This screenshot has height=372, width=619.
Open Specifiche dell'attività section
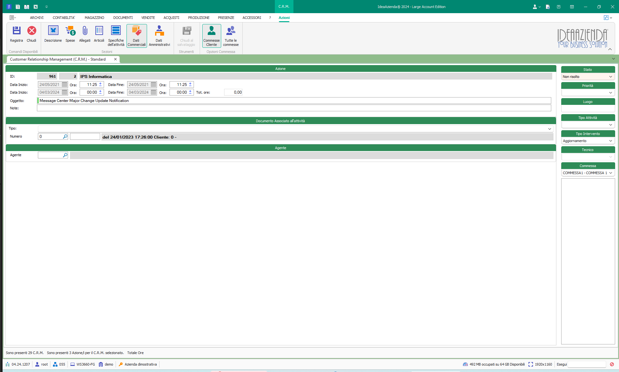coord(116,36)
